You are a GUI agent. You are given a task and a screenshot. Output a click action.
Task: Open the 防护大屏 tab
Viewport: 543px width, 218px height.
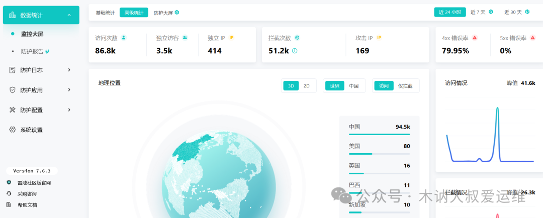tap(163, 13)
